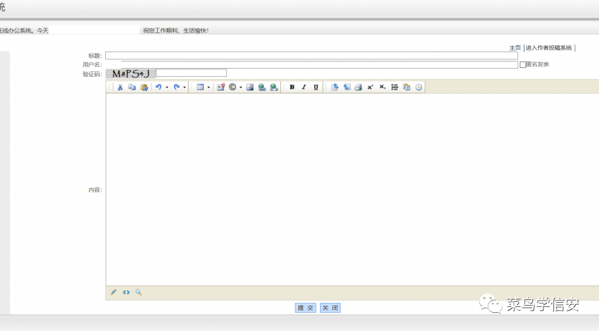
Task: Toggle Underline formatting
Action: point(316,87)
